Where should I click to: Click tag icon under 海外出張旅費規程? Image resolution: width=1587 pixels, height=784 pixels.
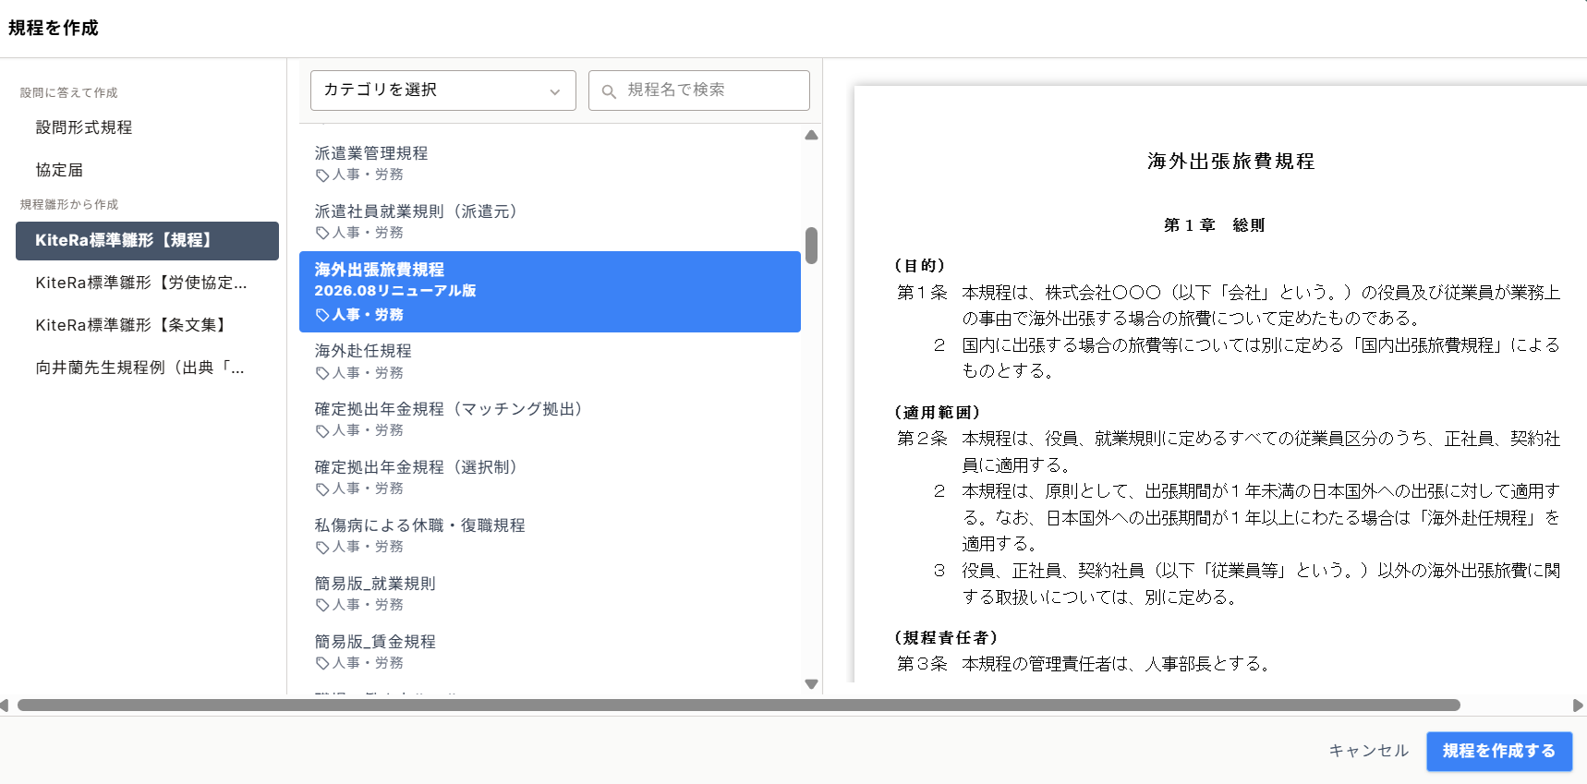322,316
